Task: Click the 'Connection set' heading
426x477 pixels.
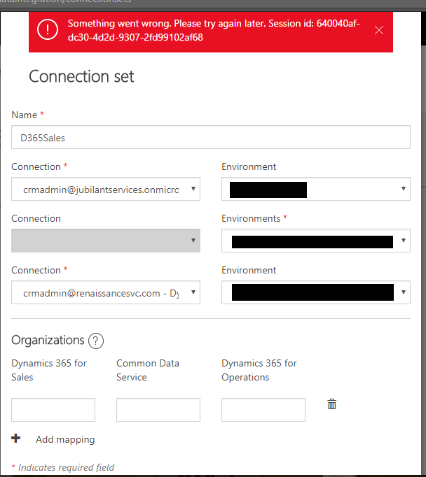Action: tap(81, 76)
